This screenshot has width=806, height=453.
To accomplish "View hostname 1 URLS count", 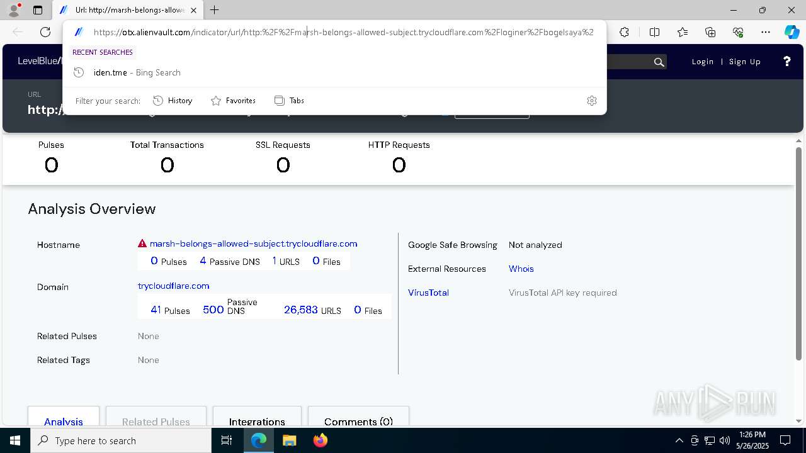I will coord(286,261).
